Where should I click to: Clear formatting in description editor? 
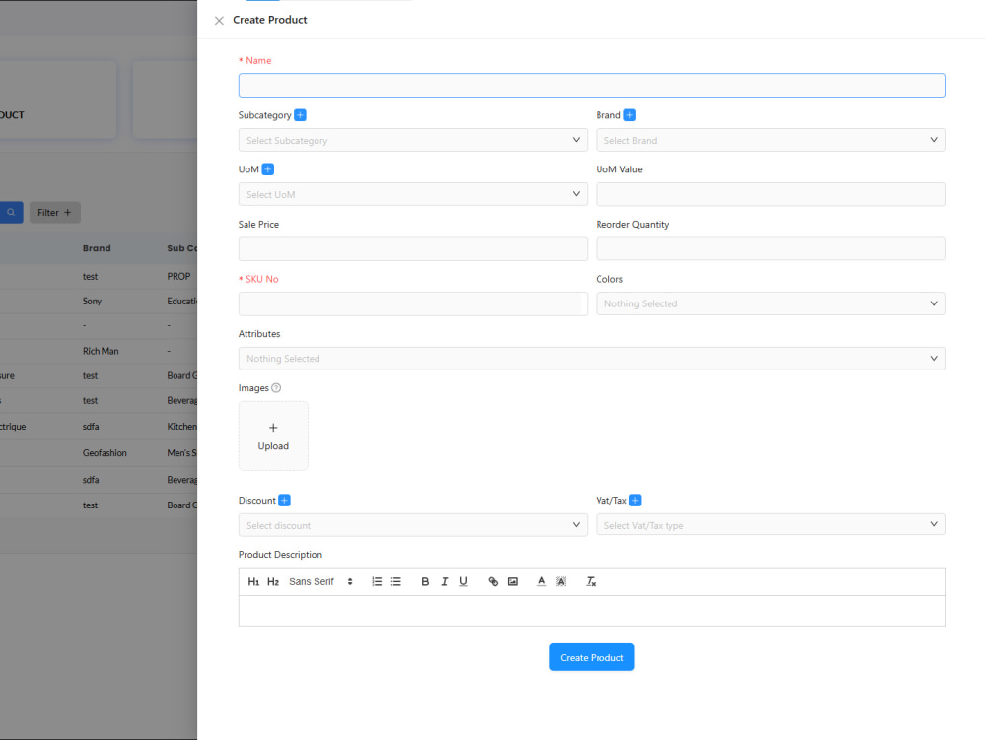(x=591, y=581)
